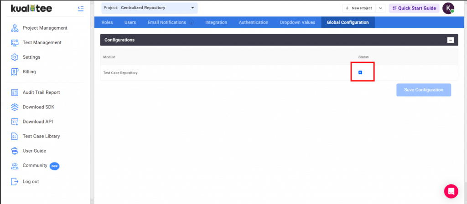Click the Log out icon
The width and height of the screenshot is (467, 204).
tap(15, 181)
